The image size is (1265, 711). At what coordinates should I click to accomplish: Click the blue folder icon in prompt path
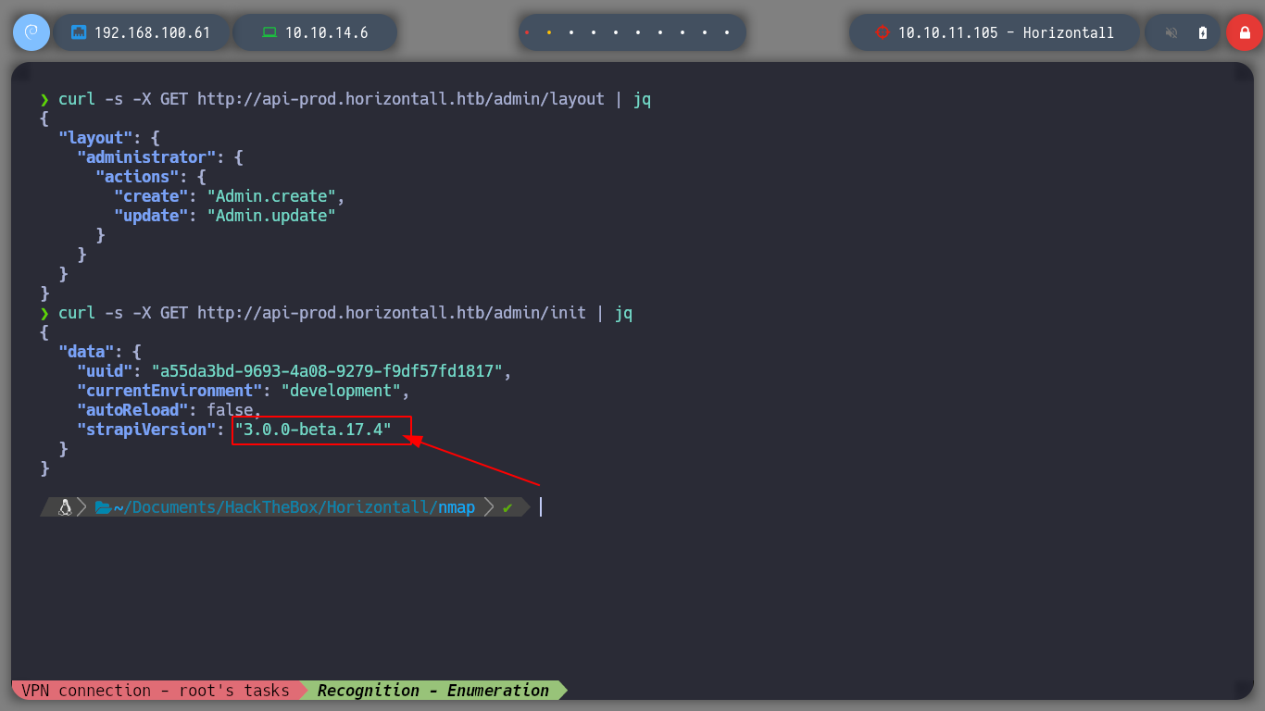(x=103, y=507)
